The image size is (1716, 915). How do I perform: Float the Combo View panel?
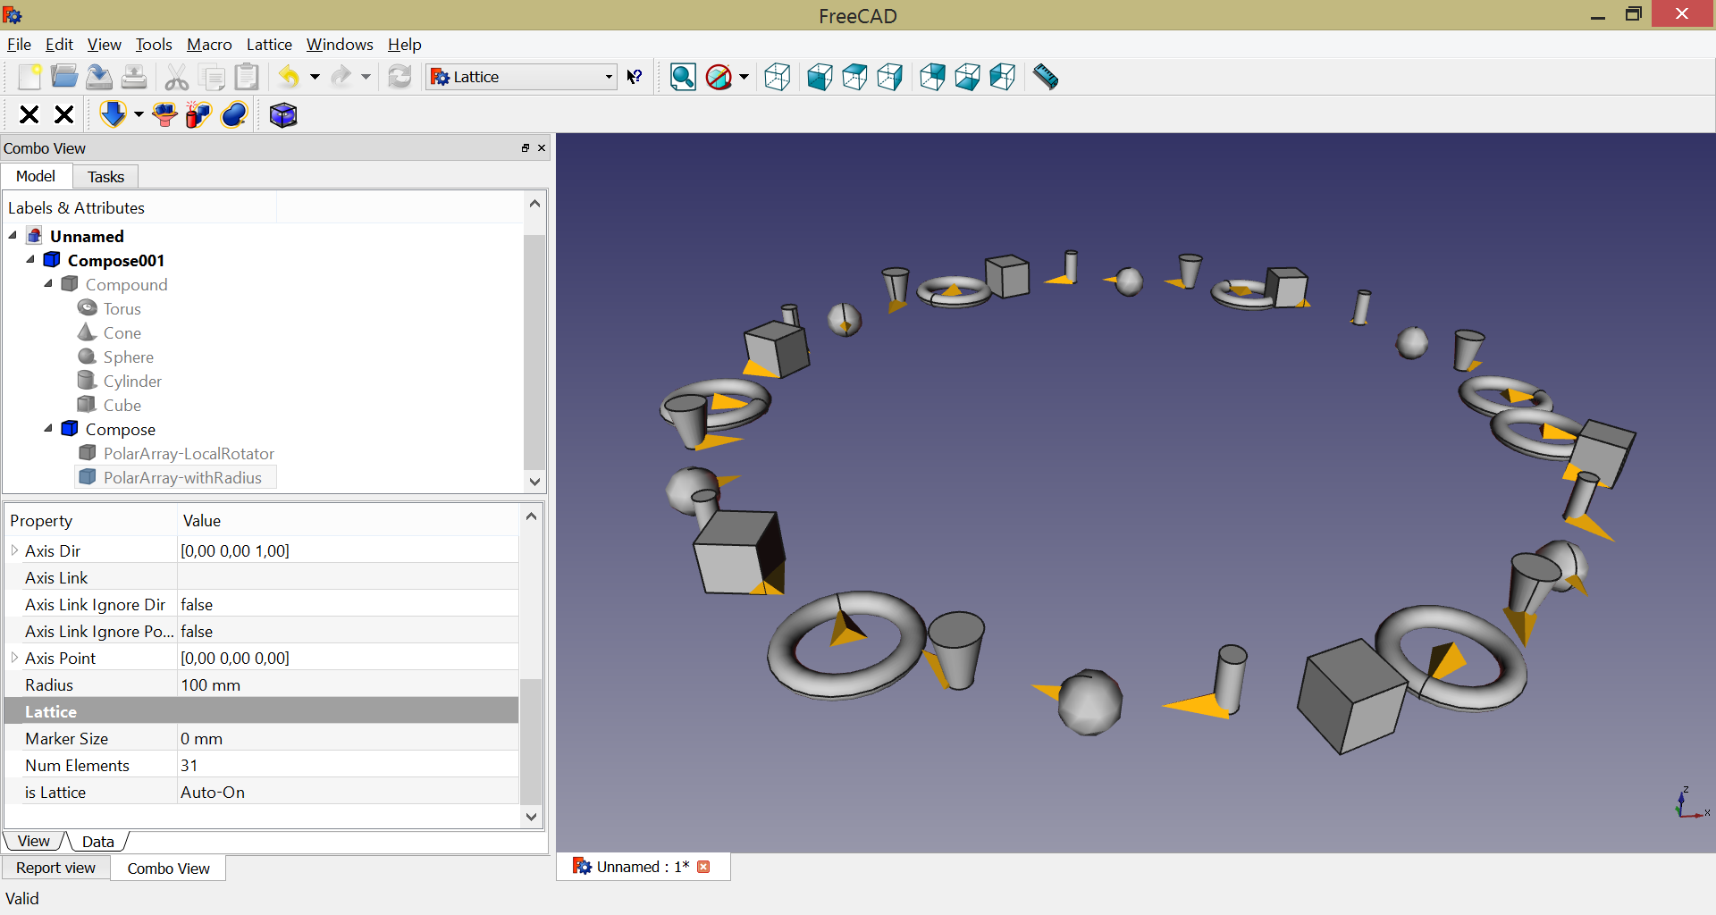[526, 148]
